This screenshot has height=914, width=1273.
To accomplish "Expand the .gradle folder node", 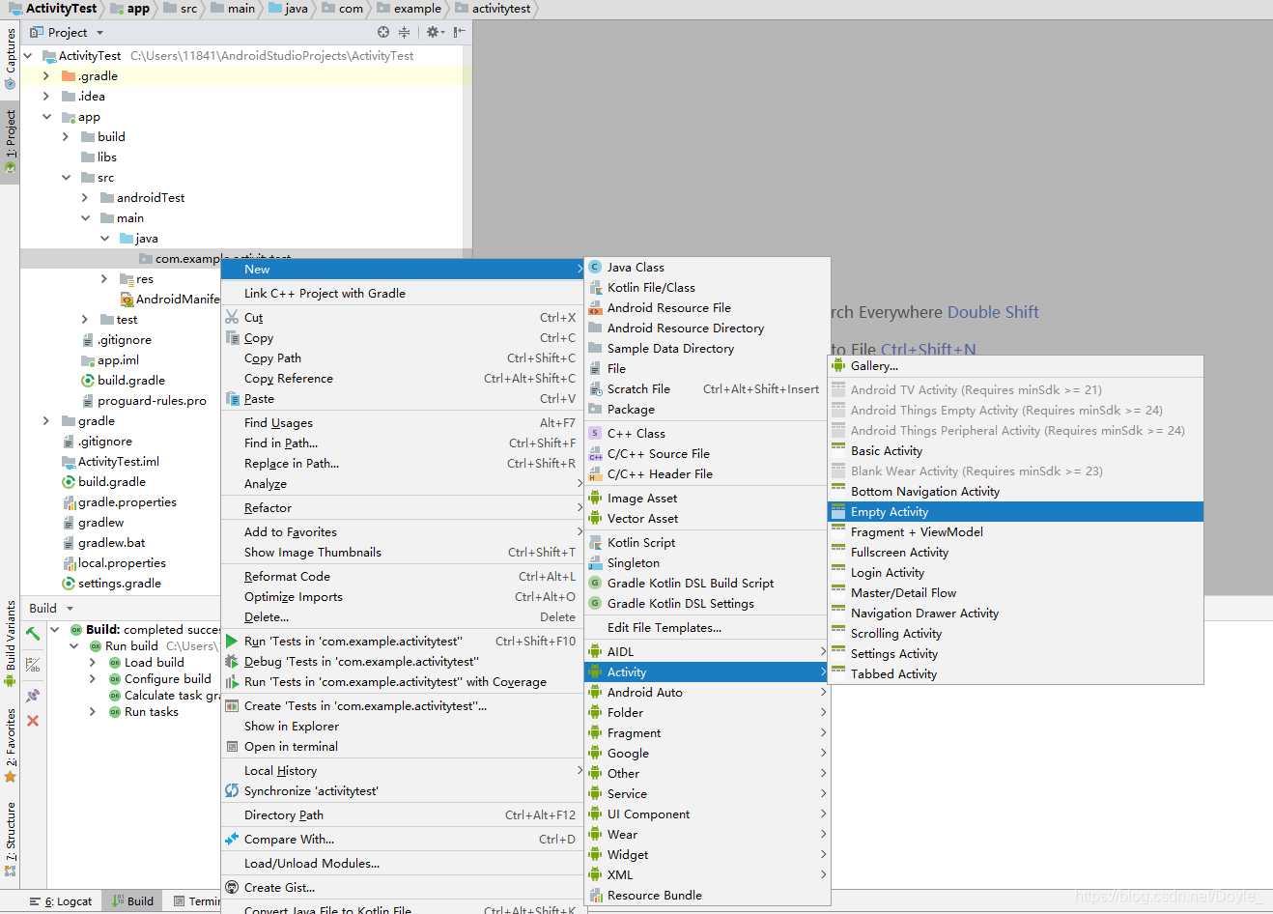I will click(x=45, y=75).
